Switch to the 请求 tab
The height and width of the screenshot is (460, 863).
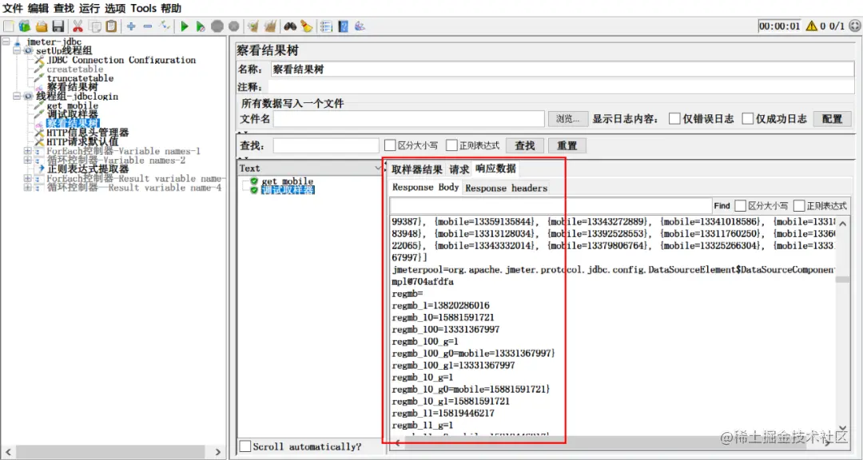pyautogui.click(x=459, y=169)
